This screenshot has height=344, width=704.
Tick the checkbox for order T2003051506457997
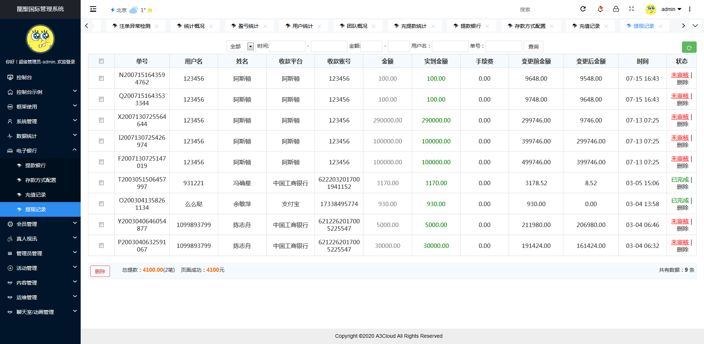point(101,183)
